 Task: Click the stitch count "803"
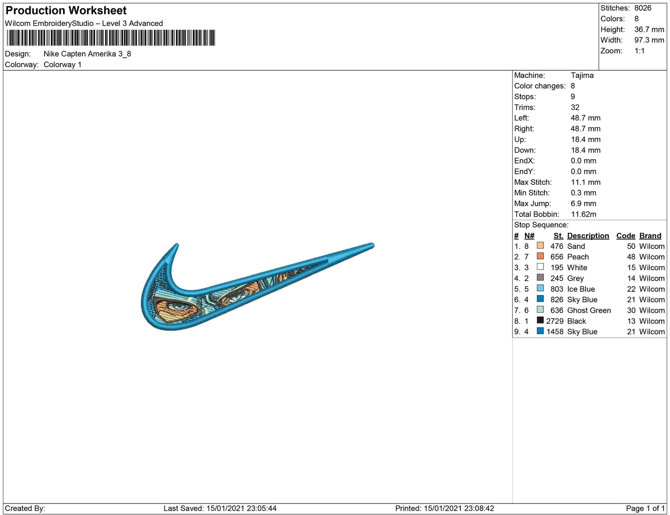click(557, 289)
